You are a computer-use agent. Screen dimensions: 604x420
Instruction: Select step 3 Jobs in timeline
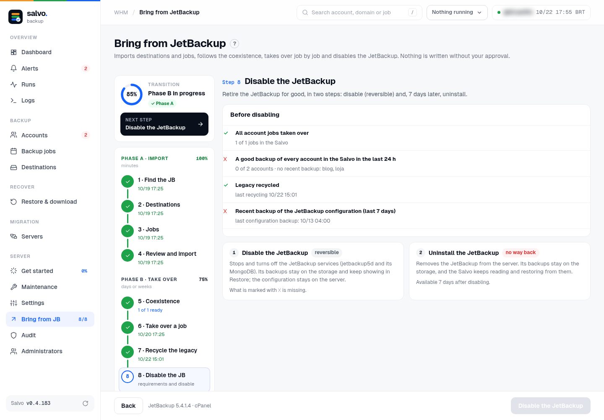(x=164, y=234)
